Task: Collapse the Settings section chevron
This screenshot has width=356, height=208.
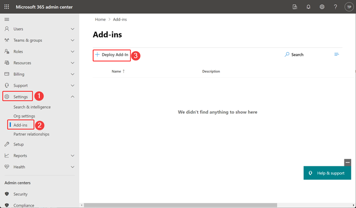Action: click(72, 97)
